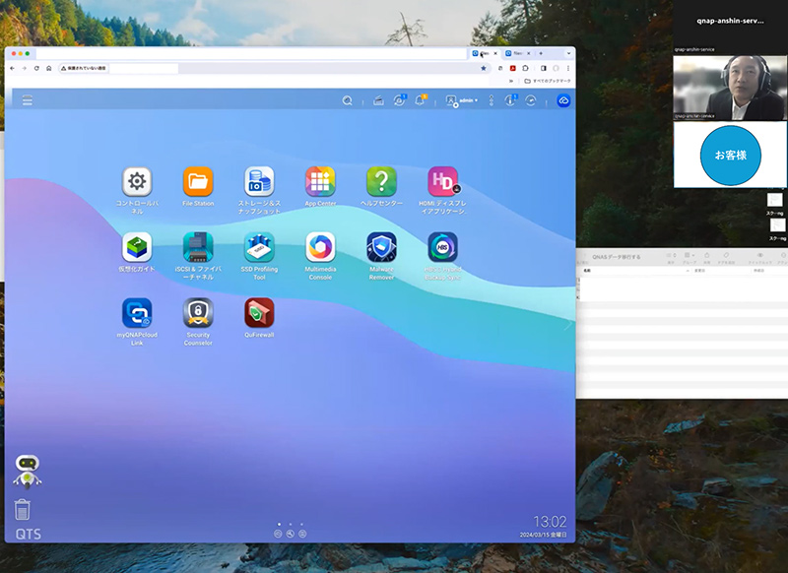788x573 pixels.
Task: Open the all bookmarks folder
Action: point(548,81)
